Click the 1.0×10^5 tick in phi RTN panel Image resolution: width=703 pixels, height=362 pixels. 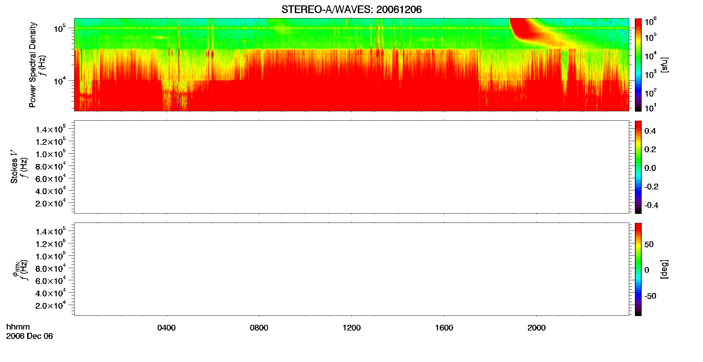[x=51, y=256]
